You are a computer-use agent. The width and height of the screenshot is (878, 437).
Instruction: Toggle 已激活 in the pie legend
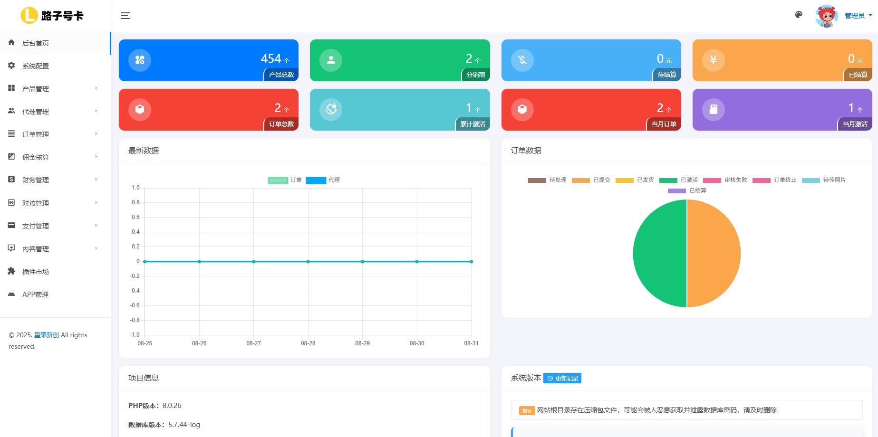pyautogui.click(x=678, y=180)
